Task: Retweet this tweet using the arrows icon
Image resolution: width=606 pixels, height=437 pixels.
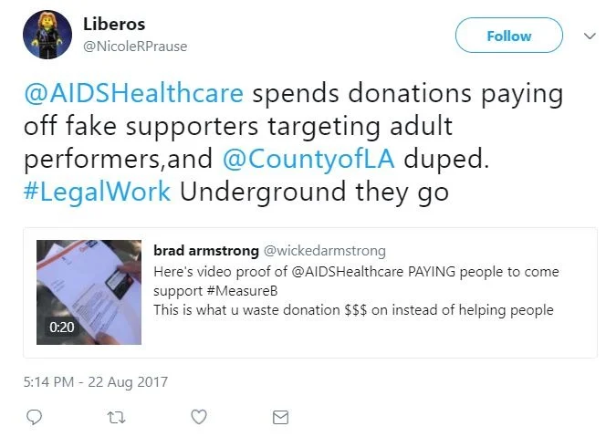Action: (x=116, y=418)
